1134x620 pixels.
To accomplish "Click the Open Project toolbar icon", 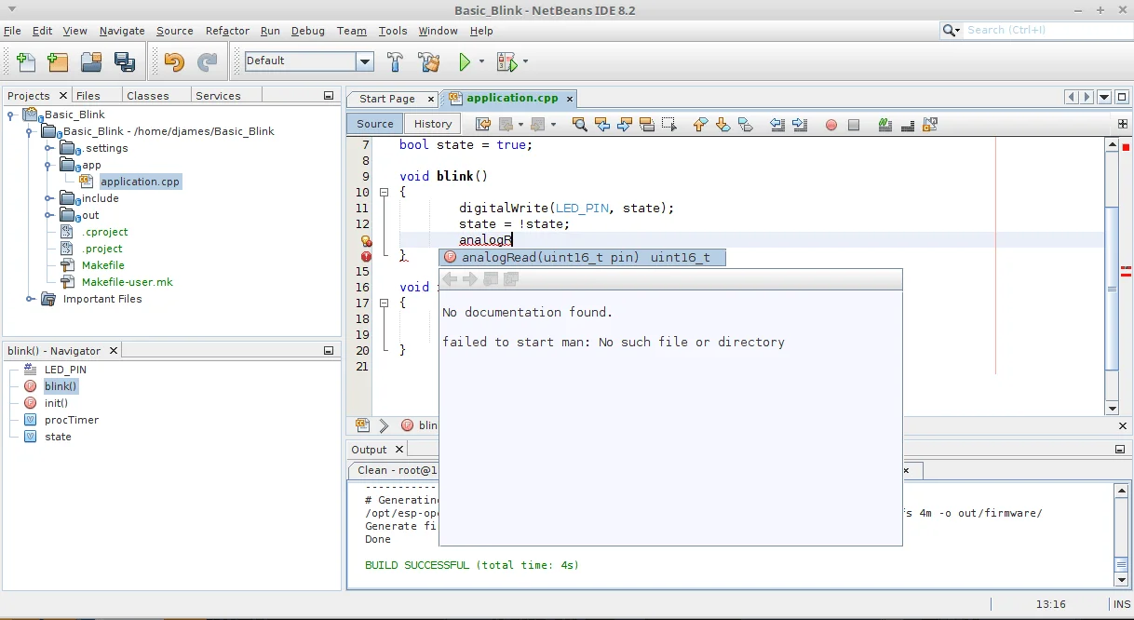I will tap(91, 61).
